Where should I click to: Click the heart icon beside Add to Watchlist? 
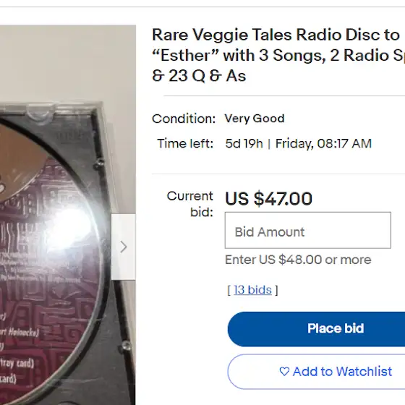point(284,372)
